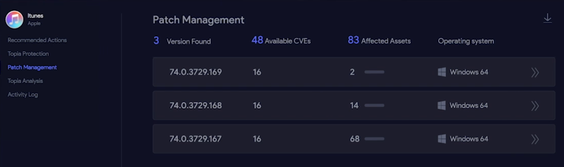Viewport: 564px width, 167px height.
Task: Open Recommended Actions in sidebar
Action: coord(37,40)
